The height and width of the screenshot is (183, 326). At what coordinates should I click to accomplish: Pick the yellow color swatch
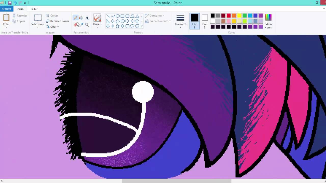[x=239, y=16]
